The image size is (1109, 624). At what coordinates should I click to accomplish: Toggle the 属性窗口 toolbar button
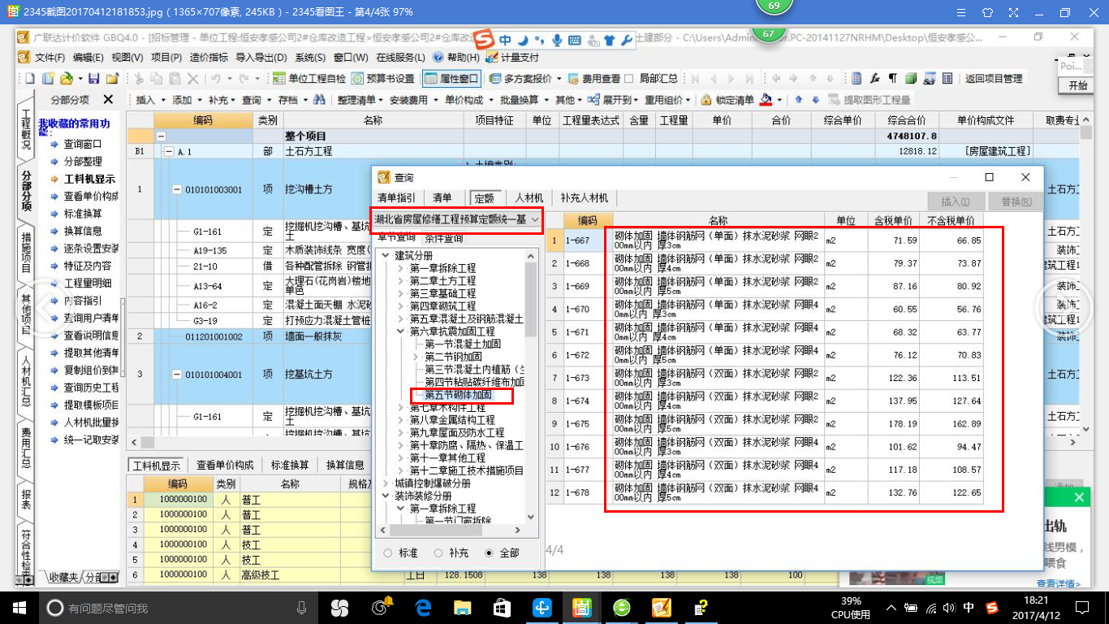click(x=451, y=79)
